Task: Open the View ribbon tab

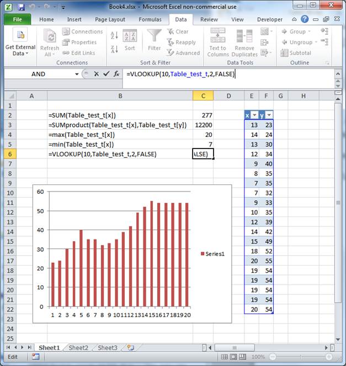Action: (x=237, y=19)
